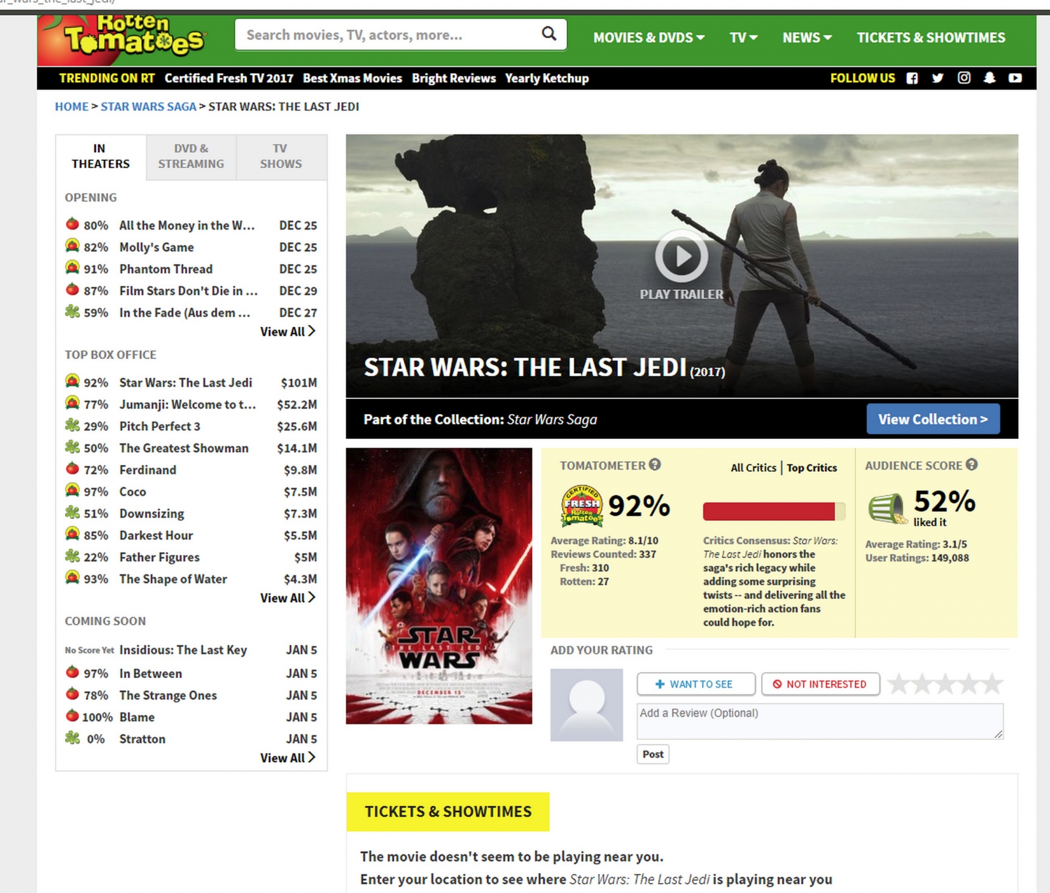This screenshot has height=893, width=1050.
Task: Click certified fresh icon beside Coco
Action: [x=72, y=490]
